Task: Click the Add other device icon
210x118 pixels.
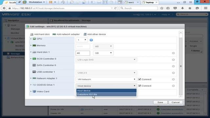Action: point(85,34)
